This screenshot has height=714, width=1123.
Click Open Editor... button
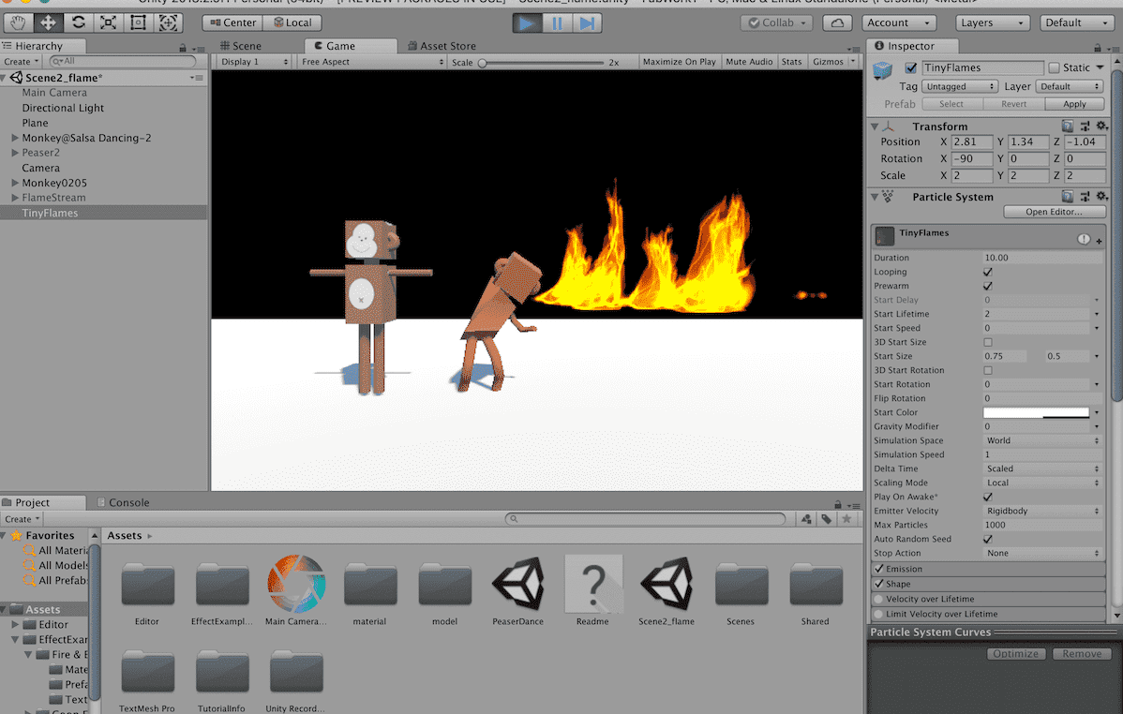point(1054,212)
